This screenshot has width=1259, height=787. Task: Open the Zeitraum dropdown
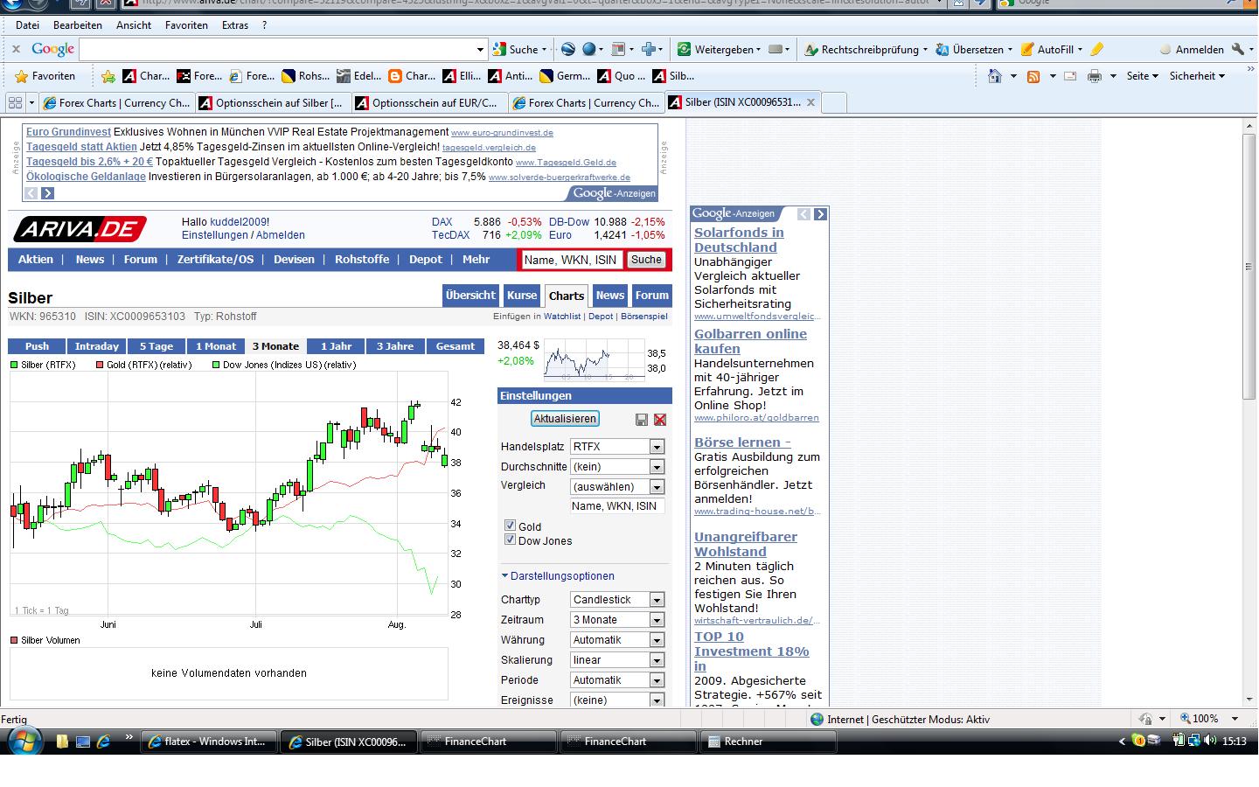click(x=617, y=620)
